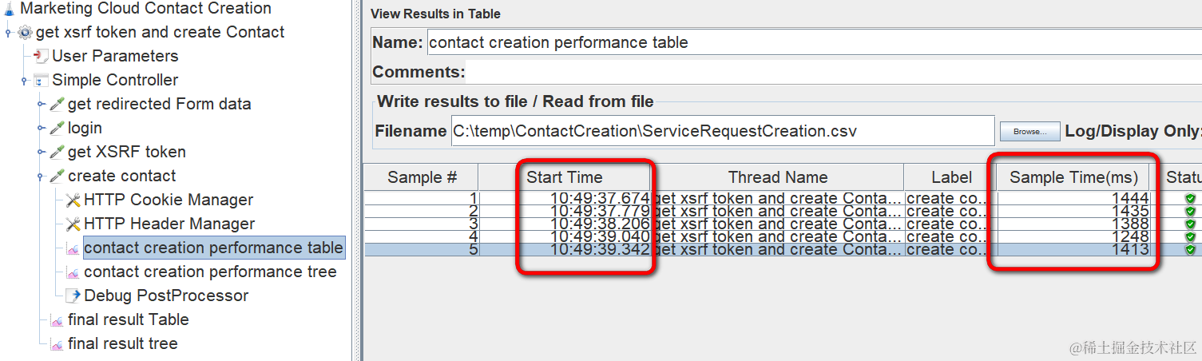This screenshot has width=1202, height=361.
Task: Click the login sampler pipette icon
Action: point(57,128)
